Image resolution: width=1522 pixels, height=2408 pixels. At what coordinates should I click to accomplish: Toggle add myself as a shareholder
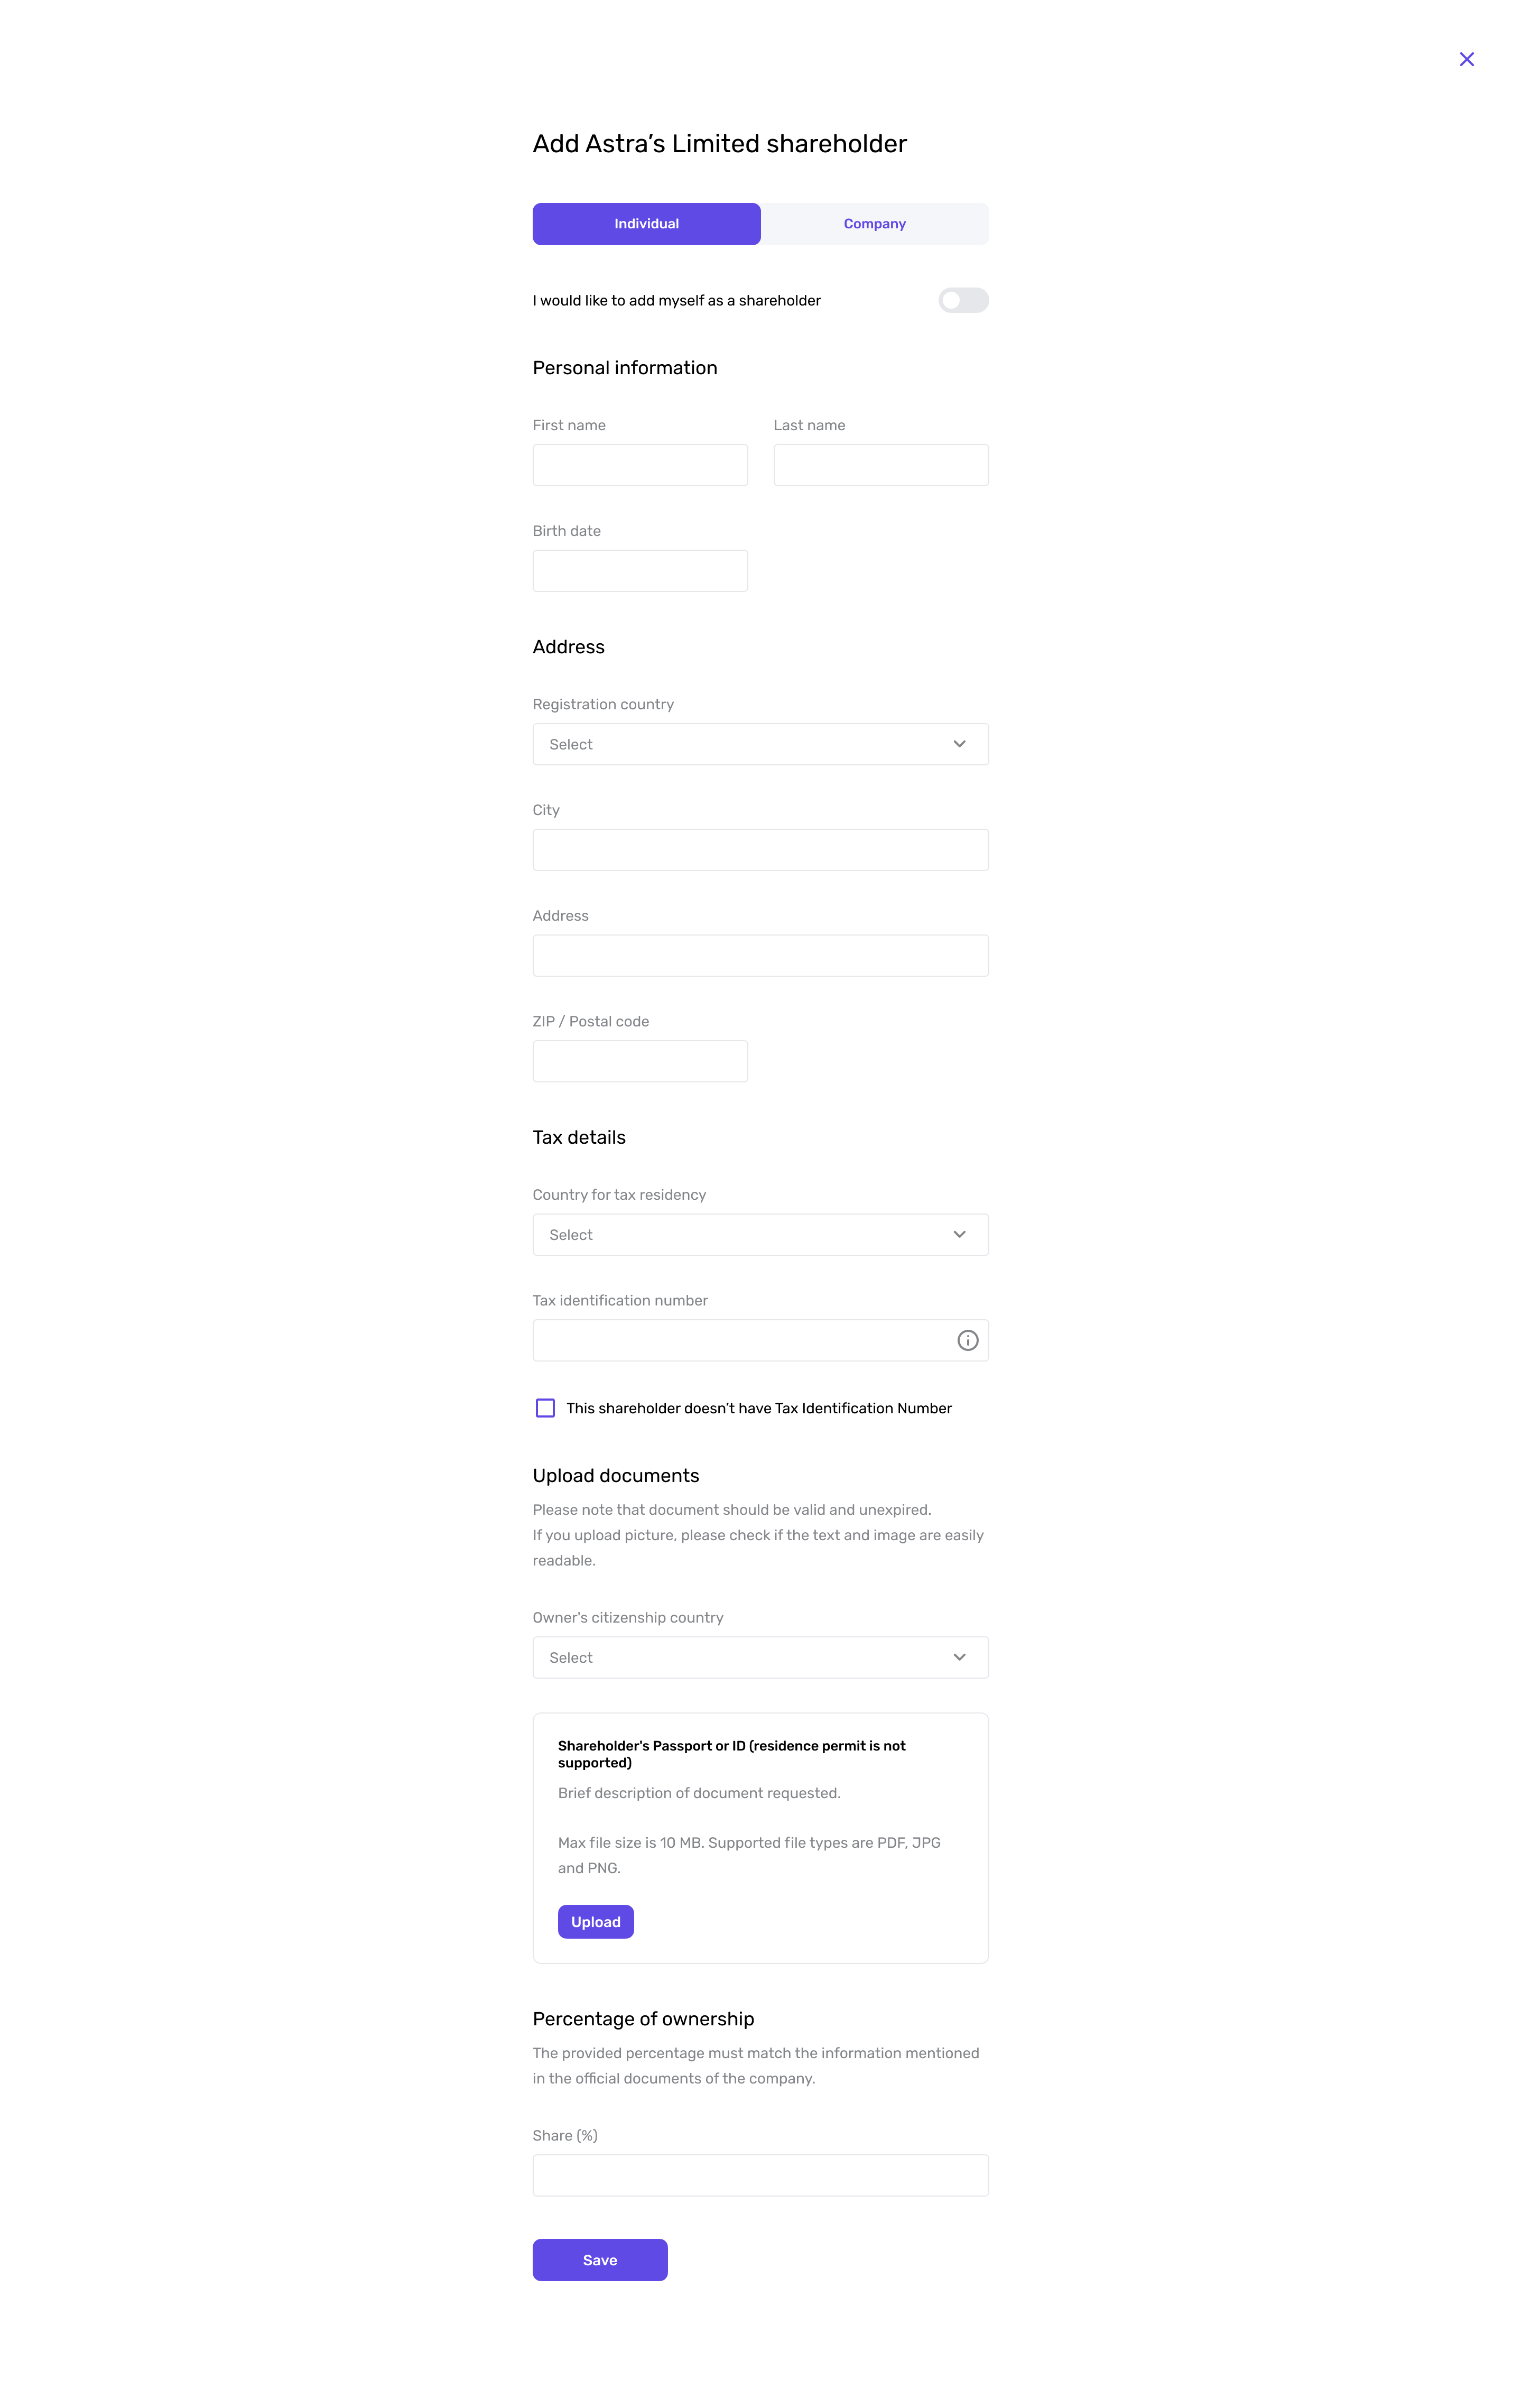pos(963,300)
